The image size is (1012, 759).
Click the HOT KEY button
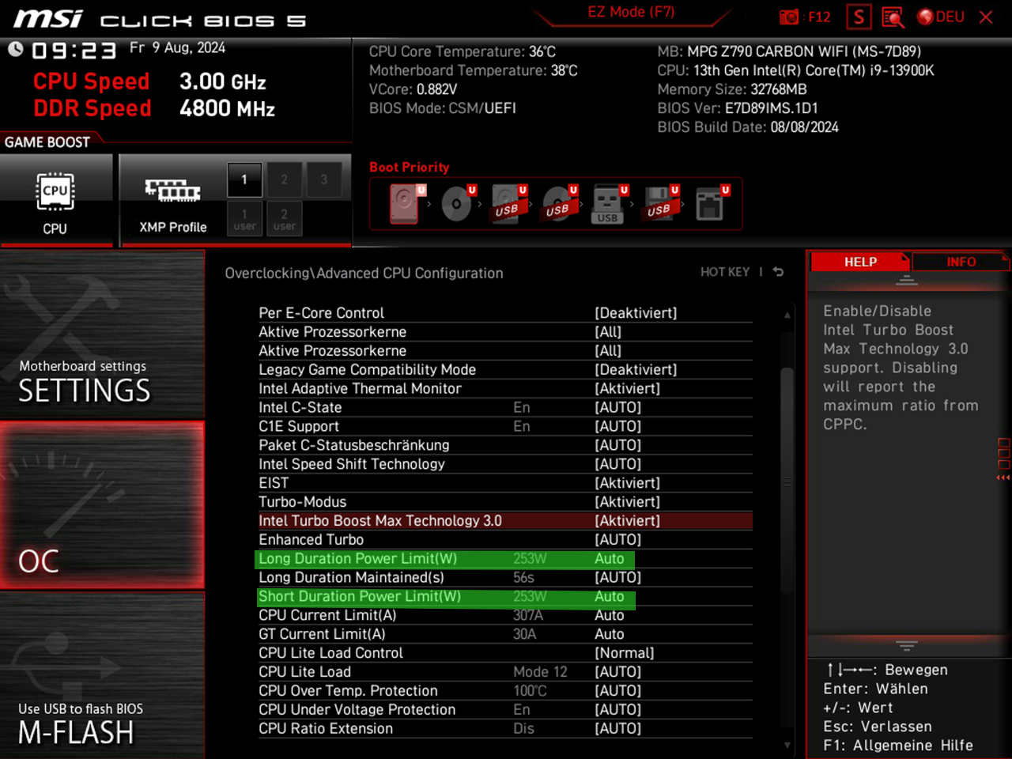pyautogui.click(x=725, y=272)
